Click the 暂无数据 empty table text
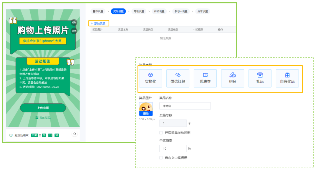318x172 pixels. point(165,38)
